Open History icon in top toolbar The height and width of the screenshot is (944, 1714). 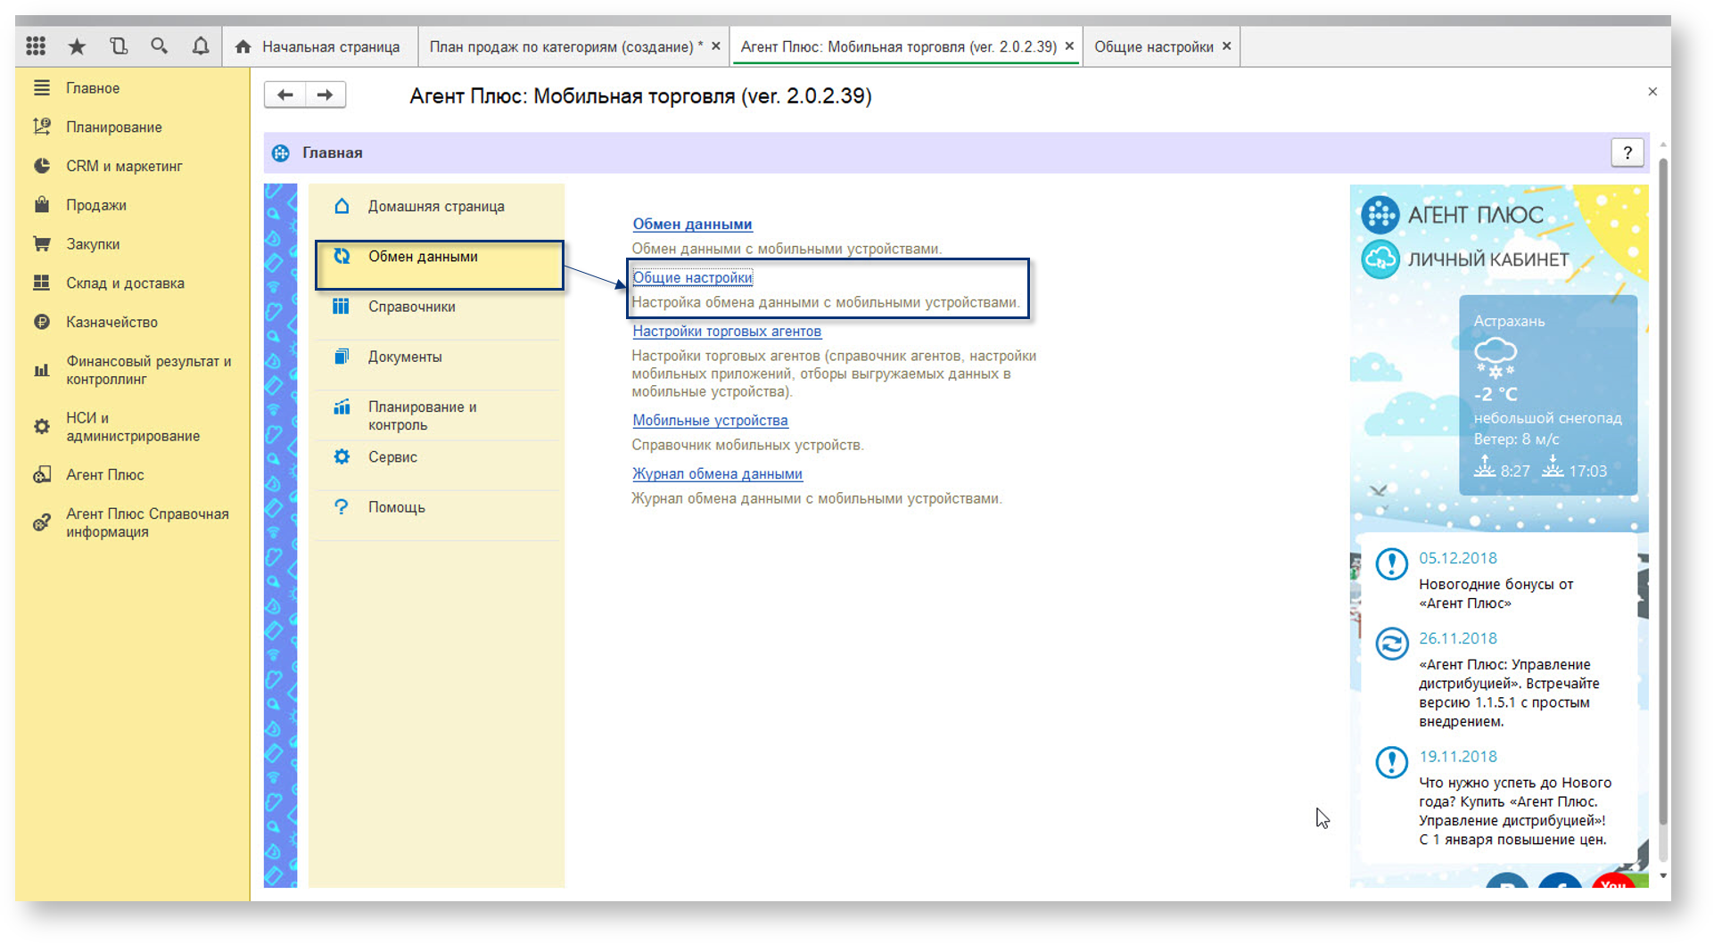[119, 46]
